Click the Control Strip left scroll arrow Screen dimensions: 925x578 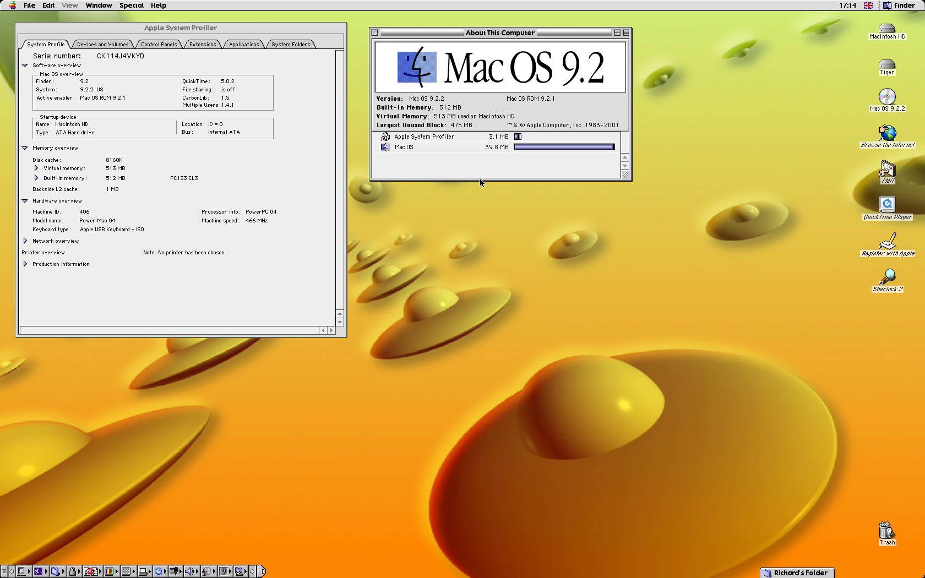click(x=12, y=571)
